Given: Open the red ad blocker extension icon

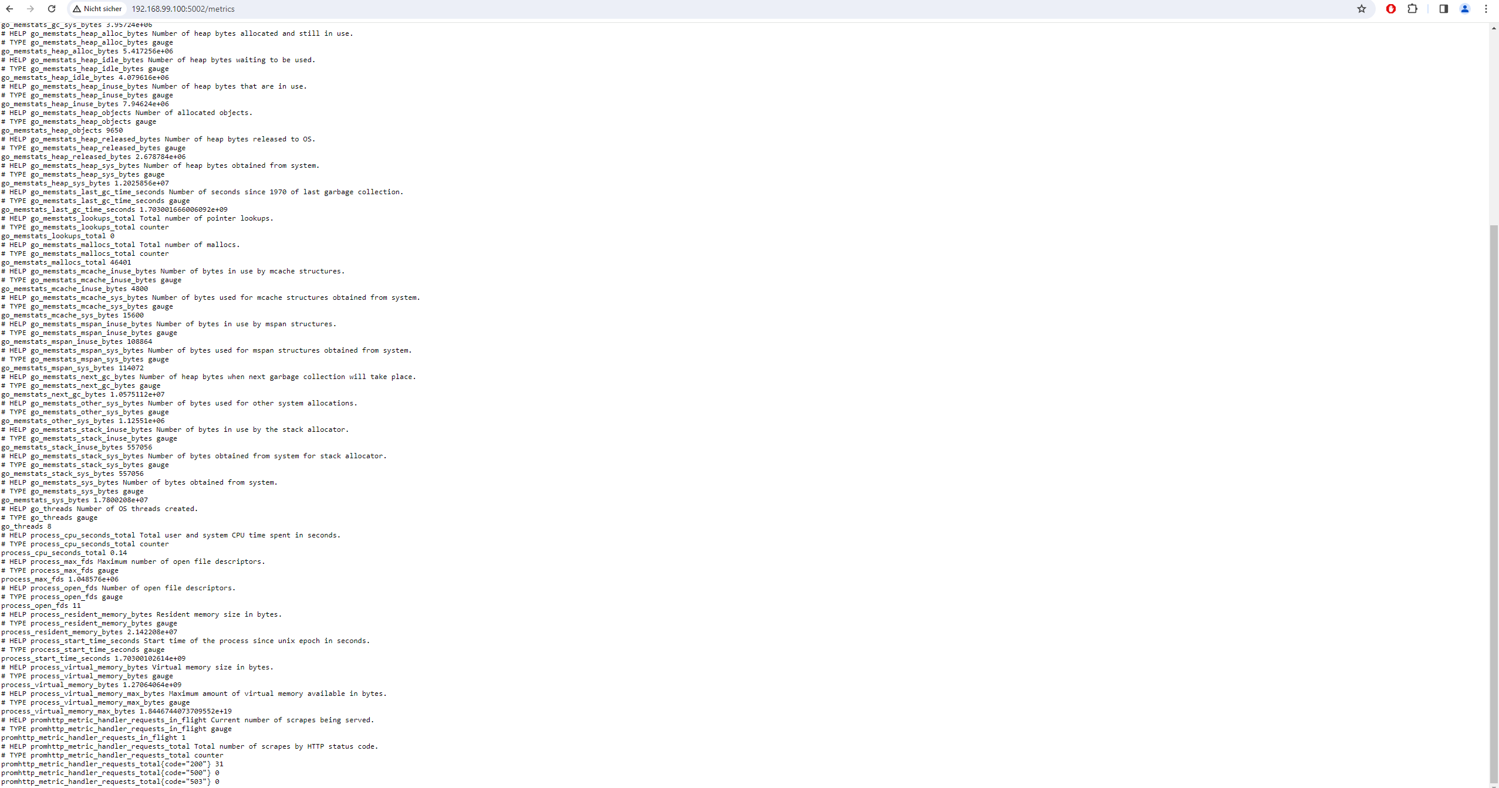Looking at the screenshot, I should click(x=1391, y=9).
